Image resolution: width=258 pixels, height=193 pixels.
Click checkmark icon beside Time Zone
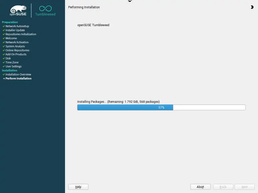click(x=4, y=62)
